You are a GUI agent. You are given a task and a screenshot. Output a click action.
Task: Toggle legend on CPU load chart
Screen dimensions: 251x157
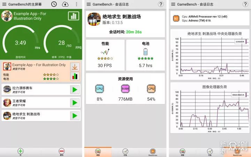tap(241, 41)
